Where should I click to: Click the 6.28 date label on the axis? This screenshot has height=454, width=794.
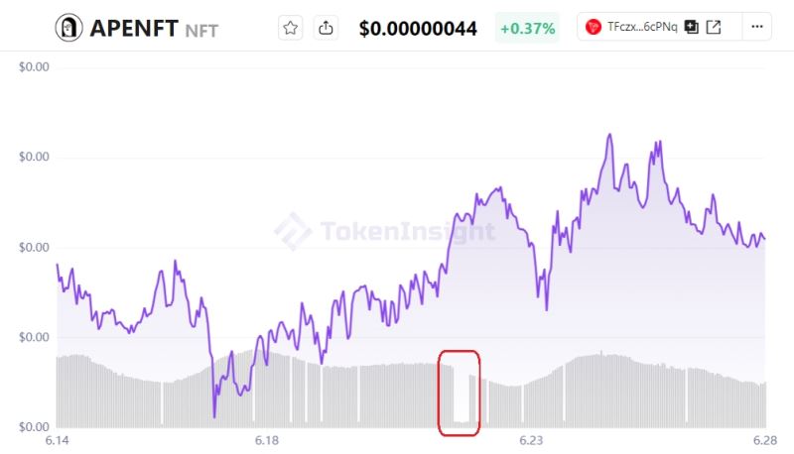(x=764, y=440)
